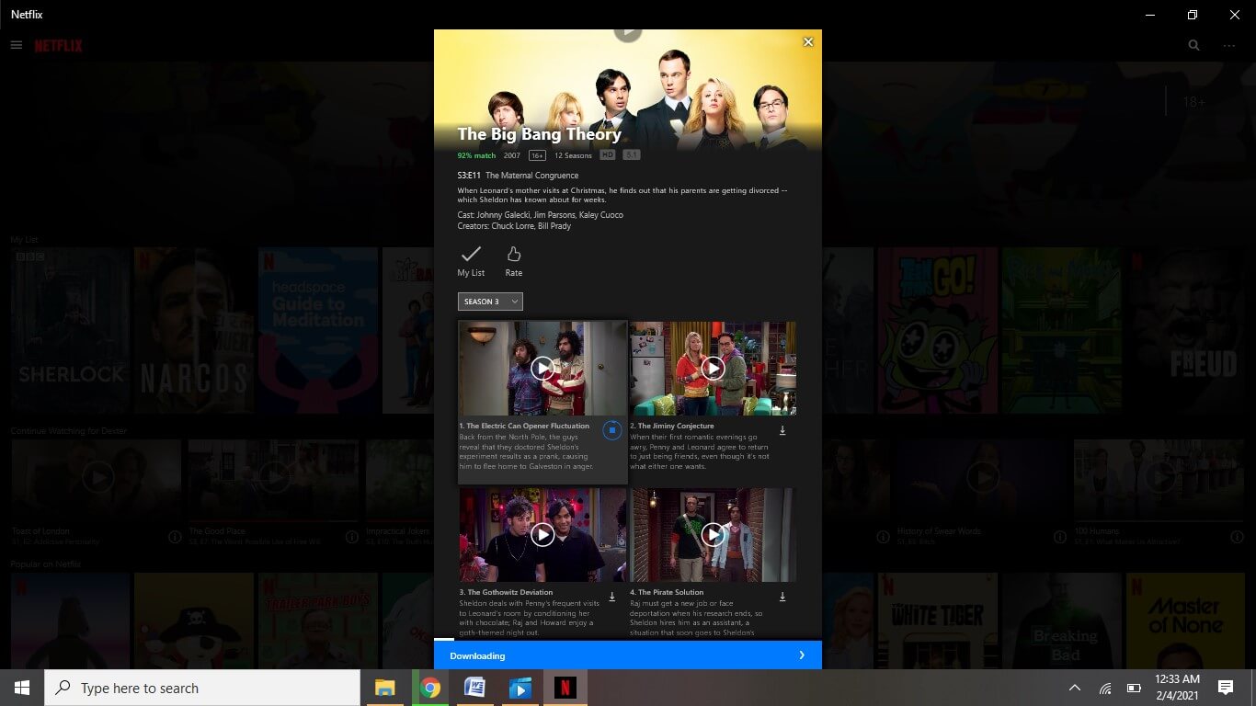Screen dimensions: 1256x706
Task: Open the Netflix search magnifier
Action: coord(1193,45)
